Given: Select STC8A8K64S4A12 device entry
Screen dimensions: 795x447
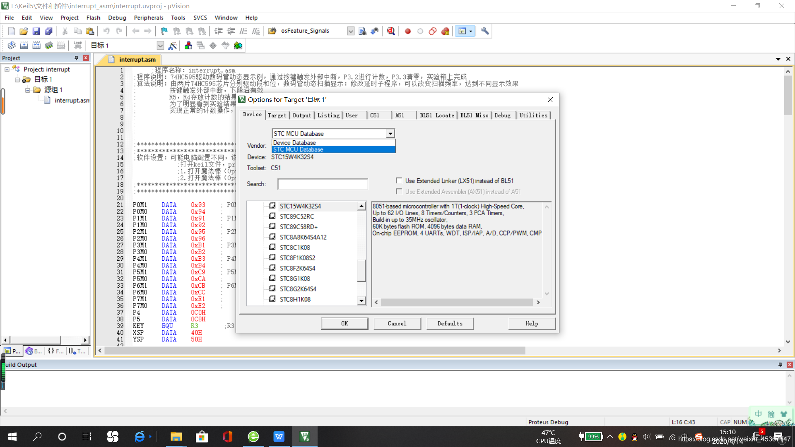Looking at the screenshot, I should click(x=303, y=237).
